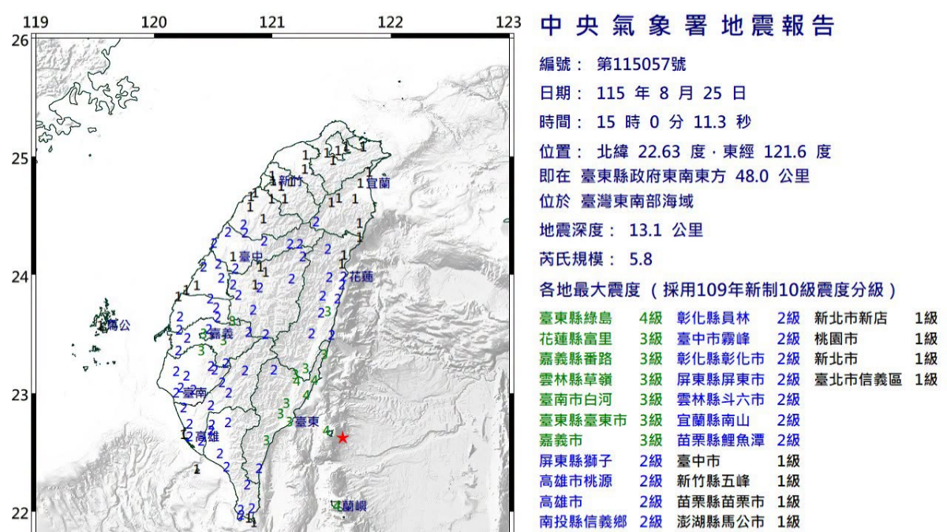947x532 pixels.
Task: Click the entry 桃園市 1級
Action: click(876, 339)
